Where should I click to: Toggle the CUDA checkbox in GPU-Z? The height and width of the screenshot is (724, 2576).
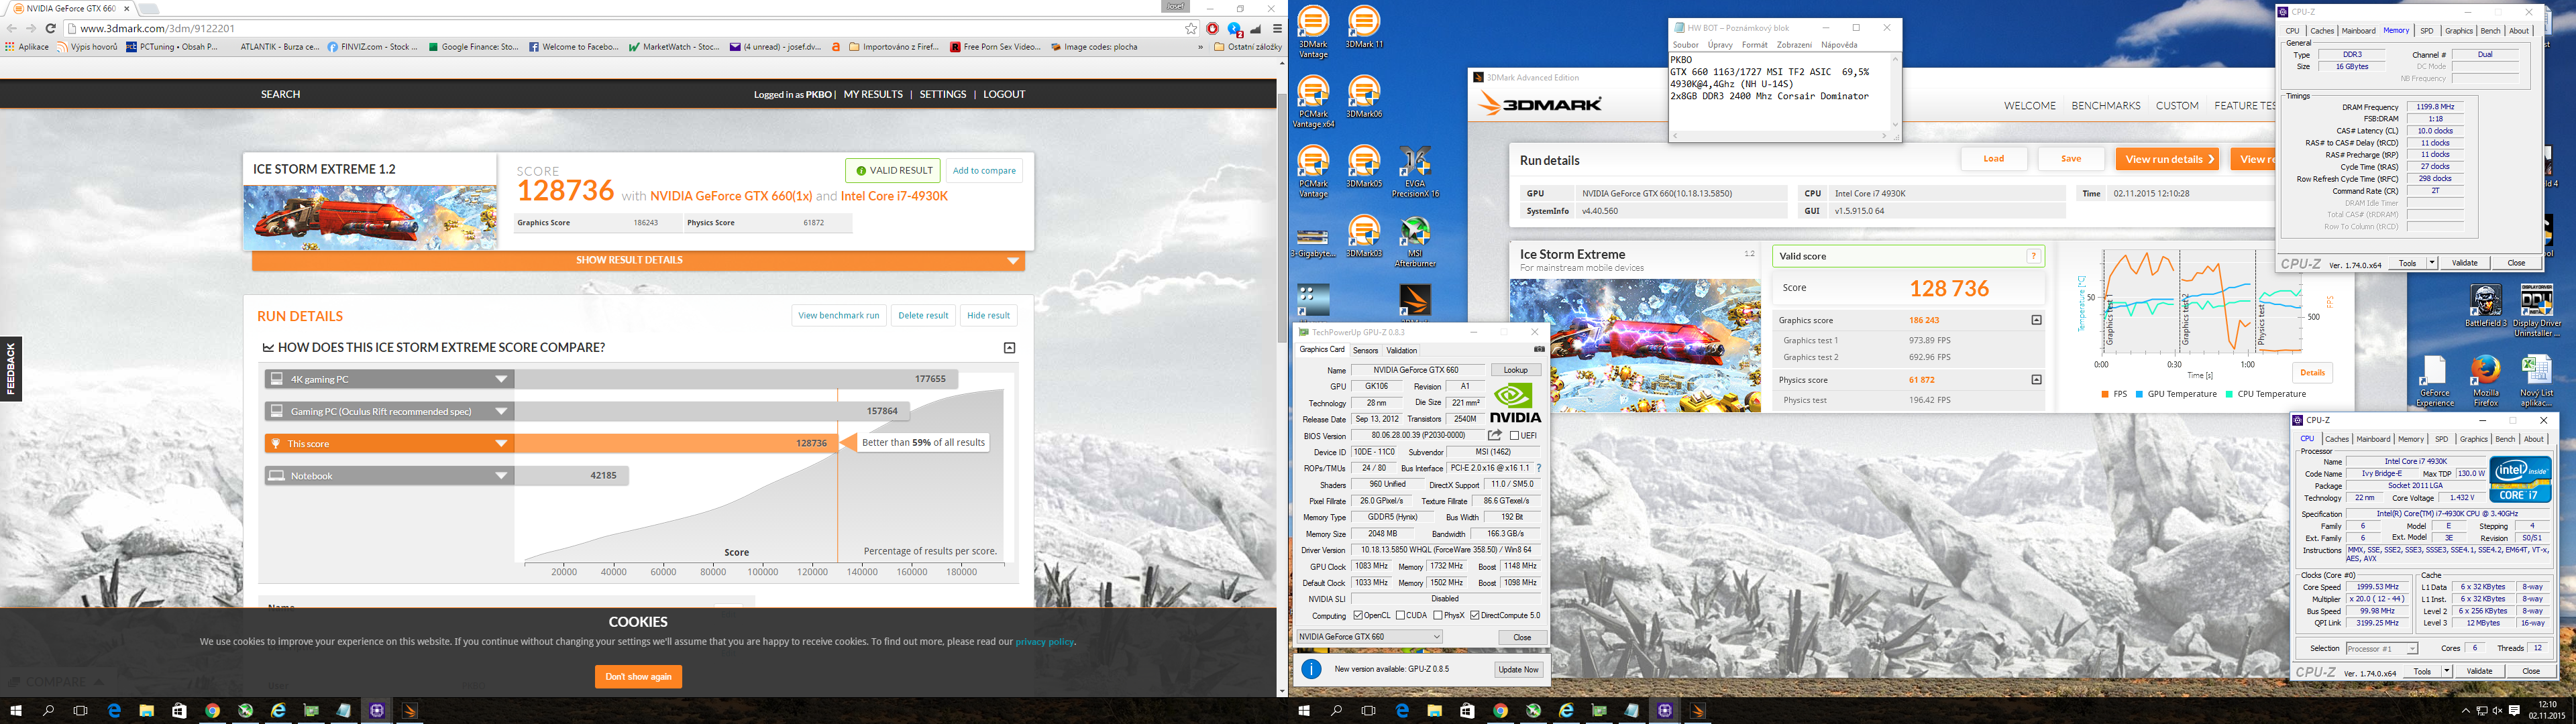[1401, 616]
